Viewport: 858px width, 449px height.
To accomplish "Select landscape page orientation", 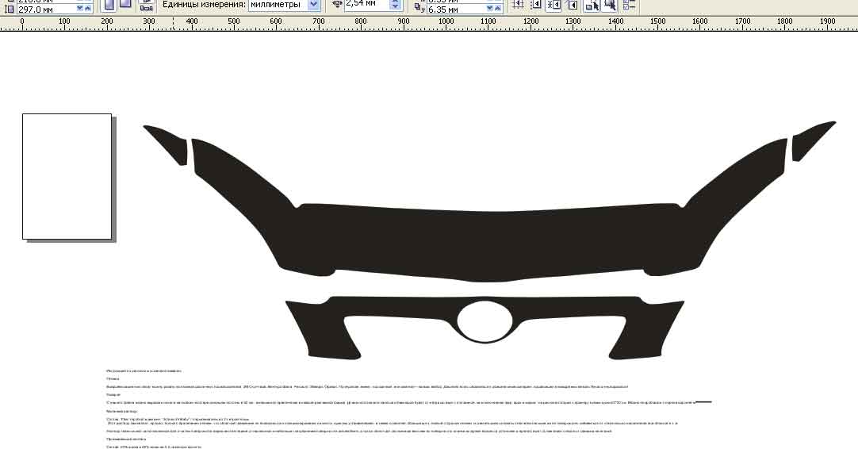I will coord(125,5).
